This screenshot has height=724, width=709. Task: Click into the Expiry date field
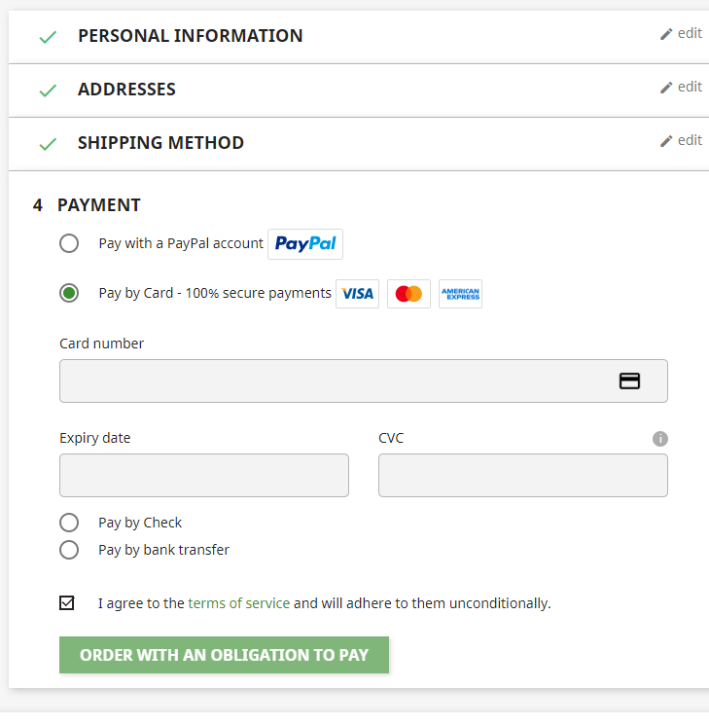coord(204,476)
